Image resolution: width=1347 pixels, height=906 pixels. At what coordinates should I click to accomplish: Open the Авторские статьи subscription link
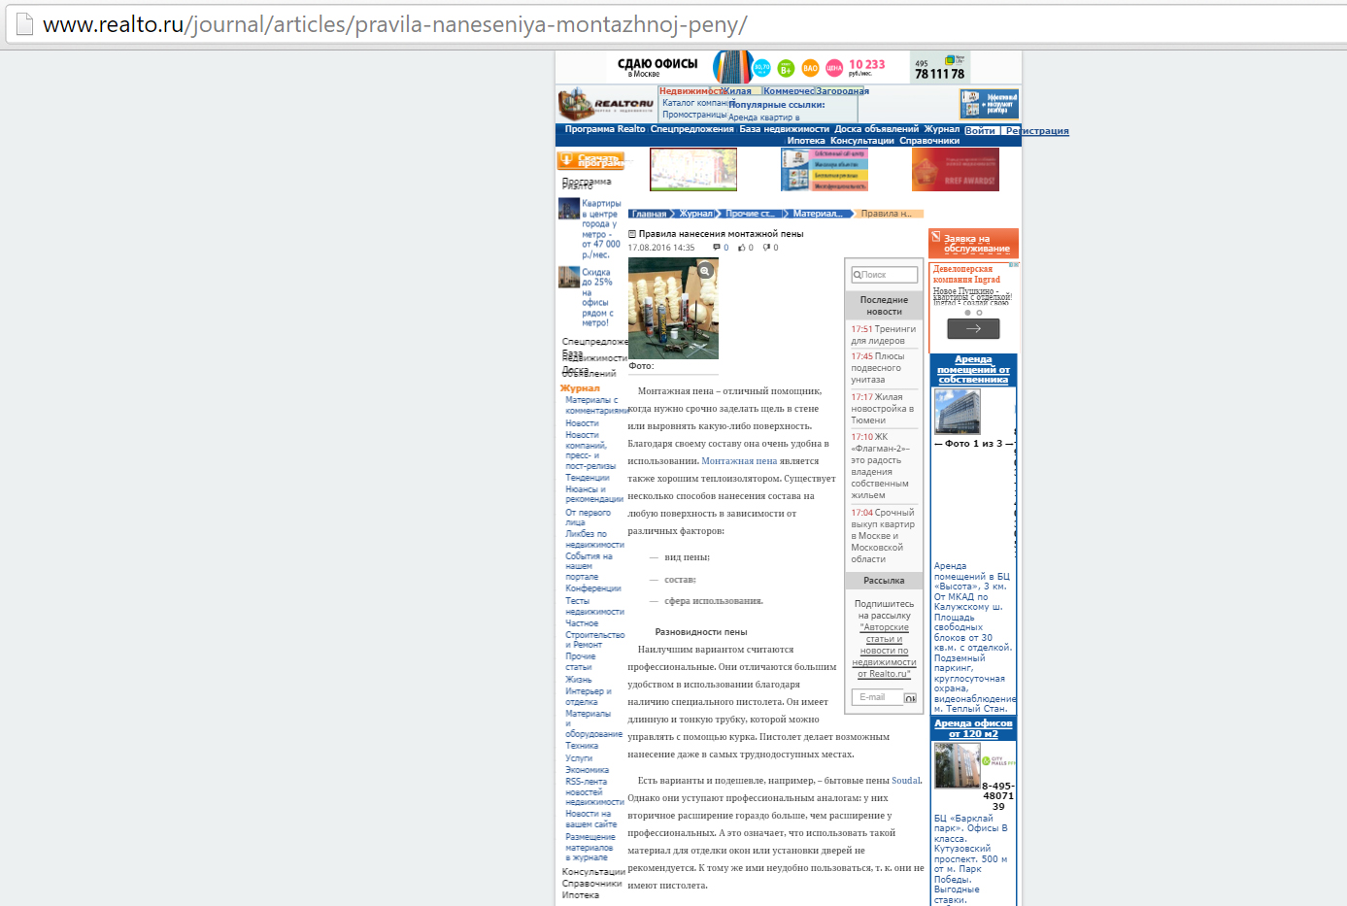[x=885, y=651]
